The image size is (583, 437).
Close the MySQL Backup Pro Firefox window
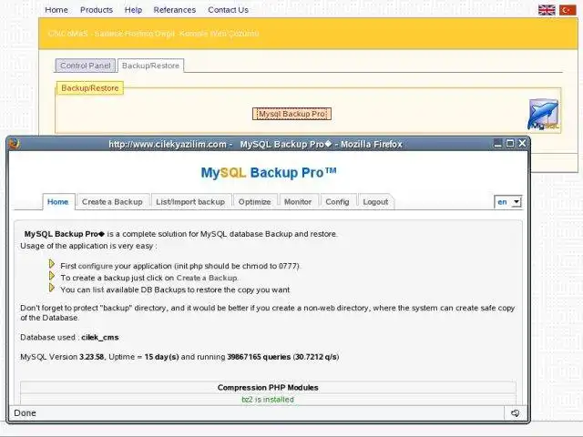click(x=522, y=144)
